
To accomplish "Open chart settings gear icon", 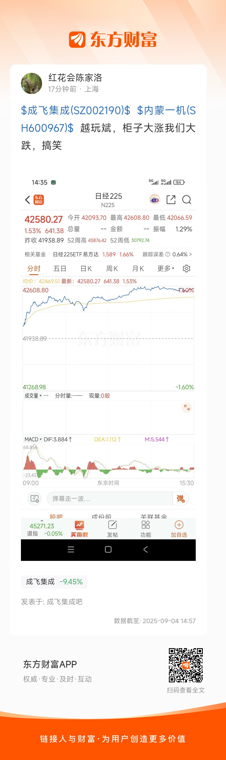I will [186, 269].
